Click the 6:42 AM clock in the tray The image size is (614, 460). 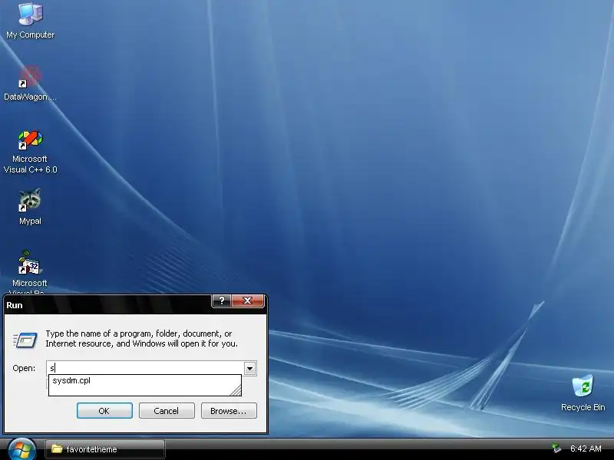click(x=586, y=449)
